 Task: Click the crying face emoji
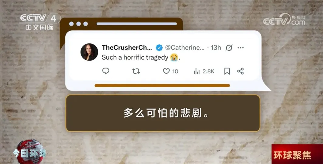pos(174,57)
